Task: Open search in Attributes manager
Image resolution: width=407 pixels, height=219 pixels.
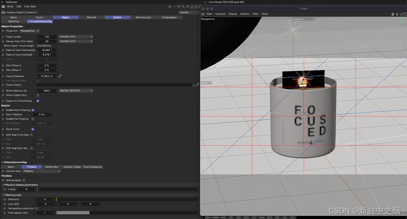Action: tap(183, 7)
